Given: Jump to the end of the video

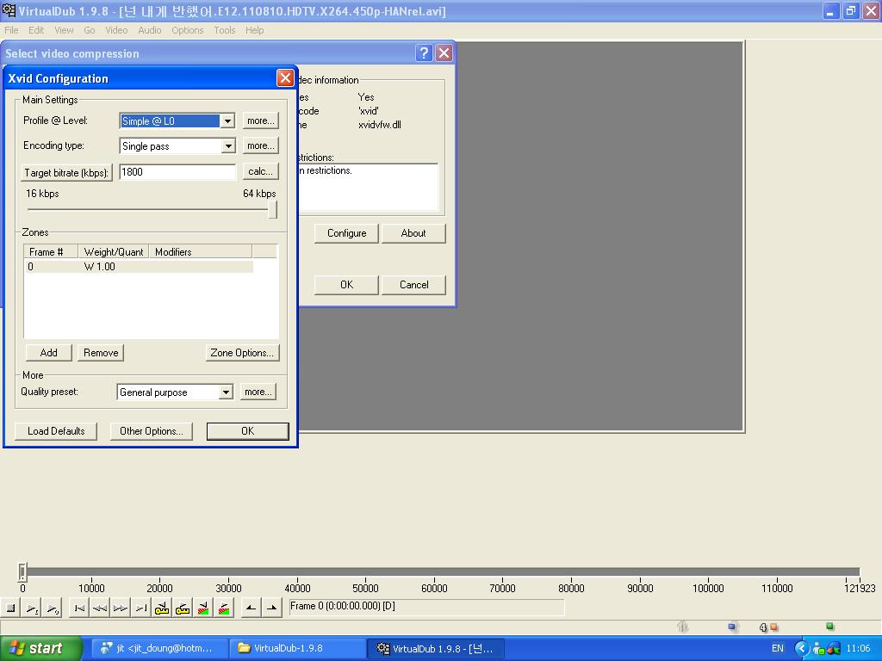Looking at the screenshot, I should (x=141, y=608).
